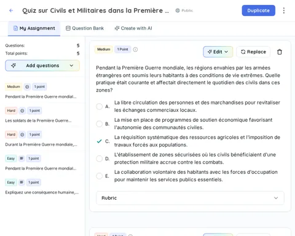295x236 pixels.
Task: Click the chevron on Add questions
Action: pyautogui.click(x=71, y=66)
